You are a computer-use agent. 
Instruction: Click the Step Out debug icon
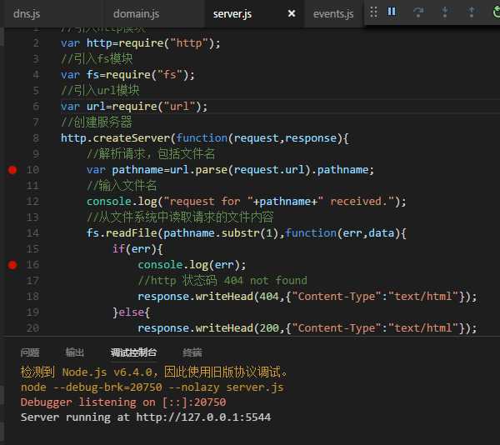click(x=472, y=12)
